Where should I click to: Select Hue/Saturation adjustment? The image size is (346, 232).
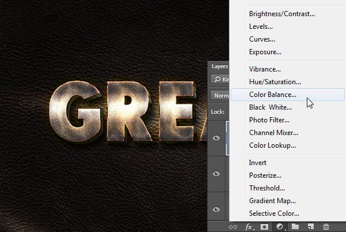click(274, 82)
